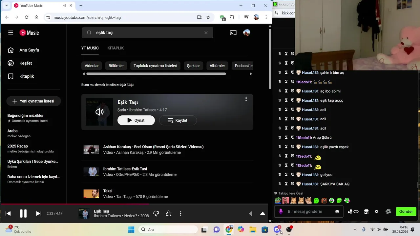Open a new Chrome tab
420x236 pixels.
[x=81, y=6]
